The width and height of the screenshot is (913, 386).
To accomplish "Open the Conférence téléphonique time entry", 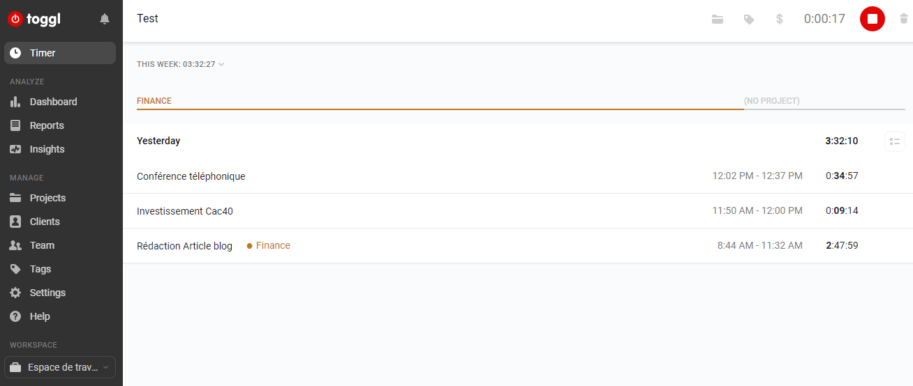I will pyautogui.click(x=191, y=176).
